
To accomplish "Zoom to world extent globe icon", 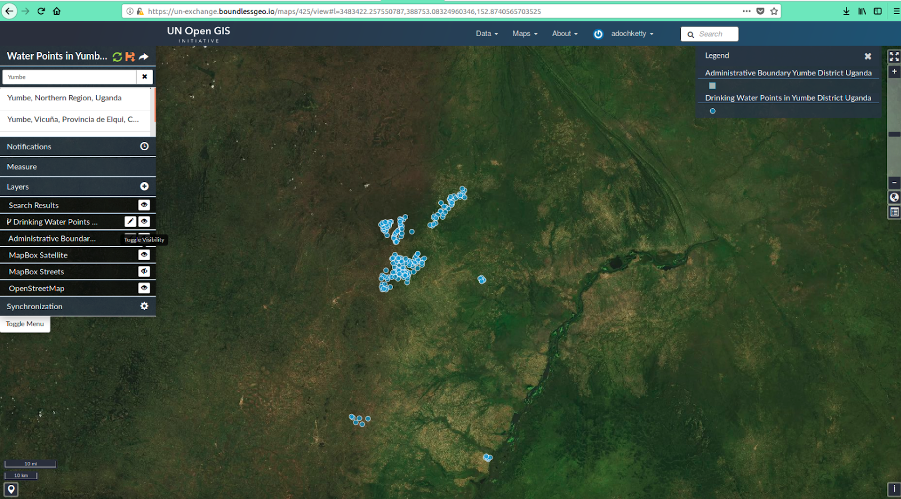I will (x=894, y=198).
